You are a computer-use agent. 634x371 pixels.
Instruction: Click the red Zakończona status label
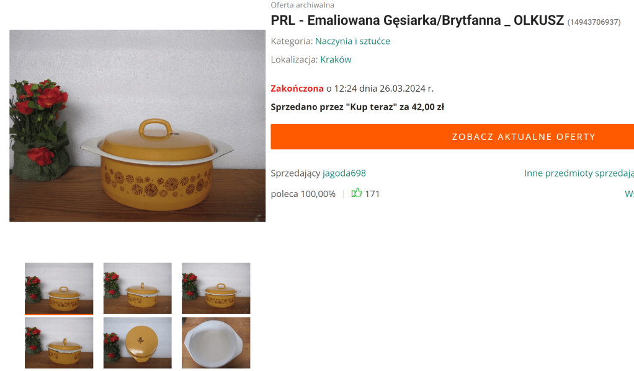(x=297, y=89)
